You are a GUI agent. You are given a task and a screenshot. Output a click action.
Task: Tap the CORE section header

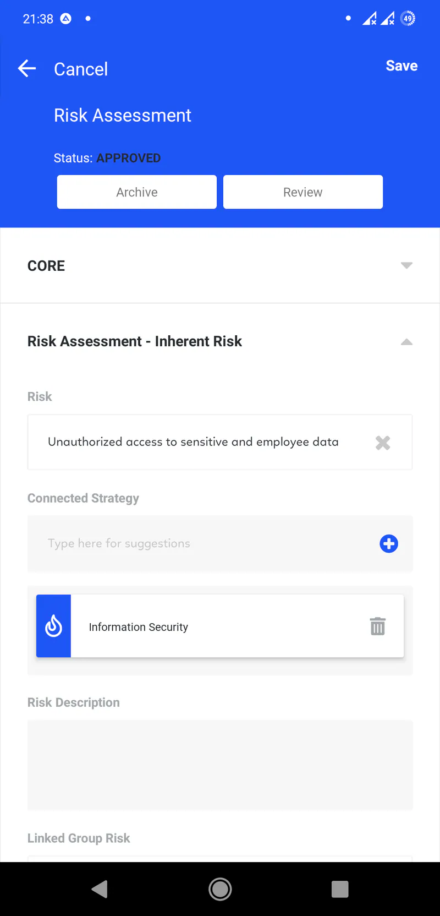click(x=47, y=266)
